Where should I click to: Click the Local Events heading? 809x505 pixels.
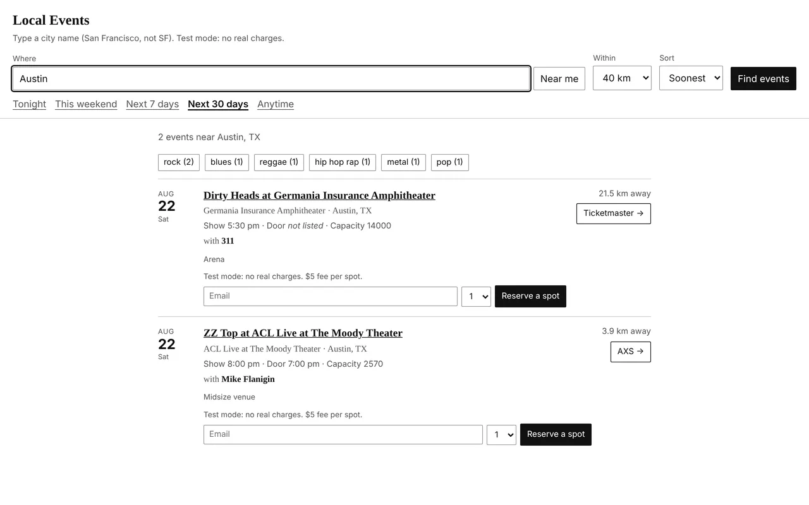click(51, 20)
